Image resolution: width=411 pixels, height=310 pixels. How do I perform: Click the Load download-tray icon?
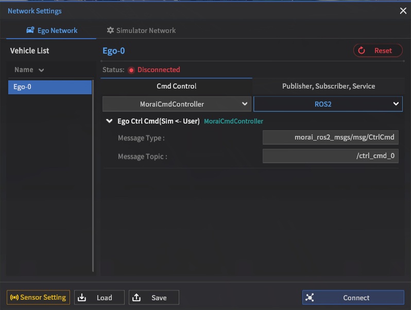point(82,298)
